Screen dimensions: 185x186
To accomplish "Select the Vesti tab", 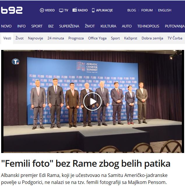I will (x=7, y=38).
